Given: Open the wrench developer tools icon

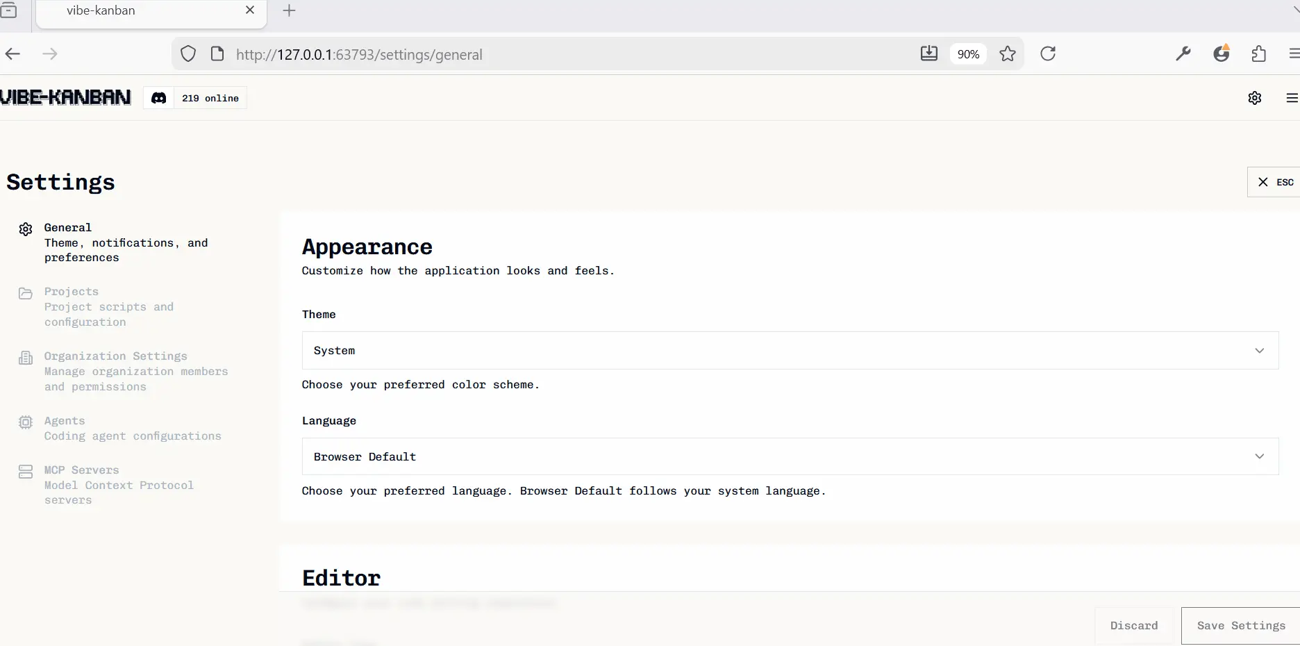Looking at the screenshot, I should 1183,54.
